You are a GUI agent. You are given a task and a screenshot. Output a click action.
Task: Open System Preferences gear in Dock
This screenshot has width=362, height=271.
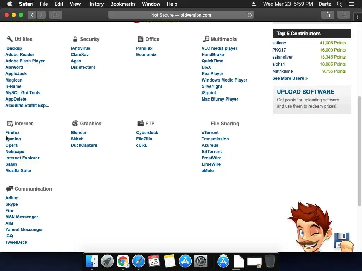[201, 261]
